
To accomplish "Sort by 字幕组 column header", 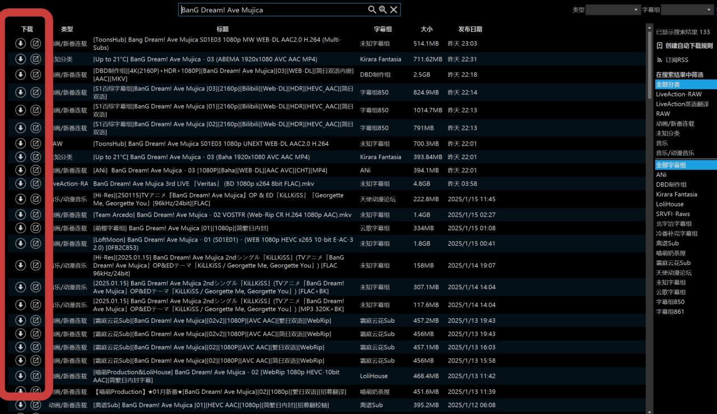I will 383,29.
